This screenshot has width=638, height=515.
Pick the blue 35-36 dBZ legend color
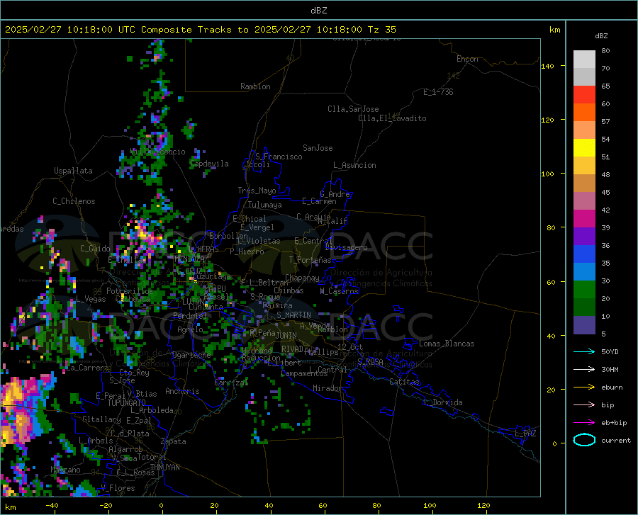[584, 254]
